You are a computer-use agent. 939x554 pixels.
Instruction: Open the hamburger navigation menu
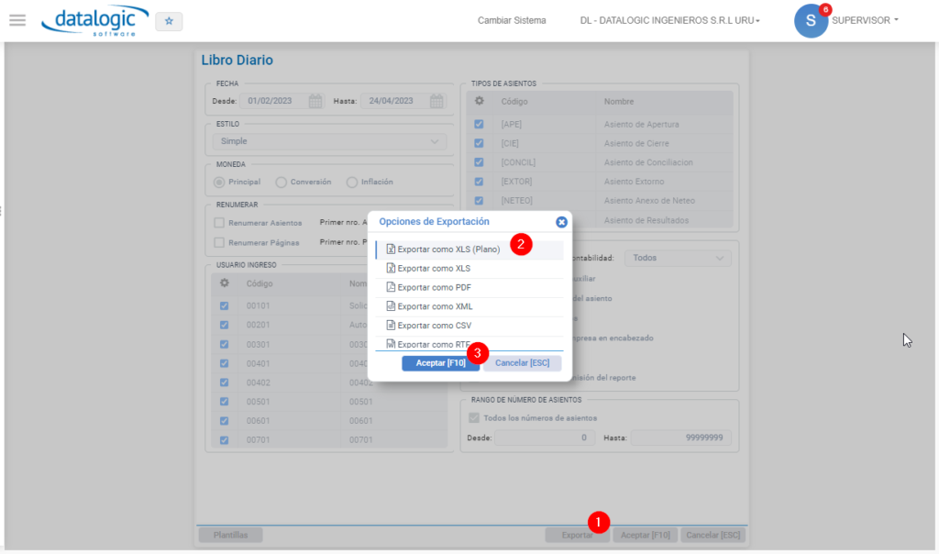click(x=17, y=20)
